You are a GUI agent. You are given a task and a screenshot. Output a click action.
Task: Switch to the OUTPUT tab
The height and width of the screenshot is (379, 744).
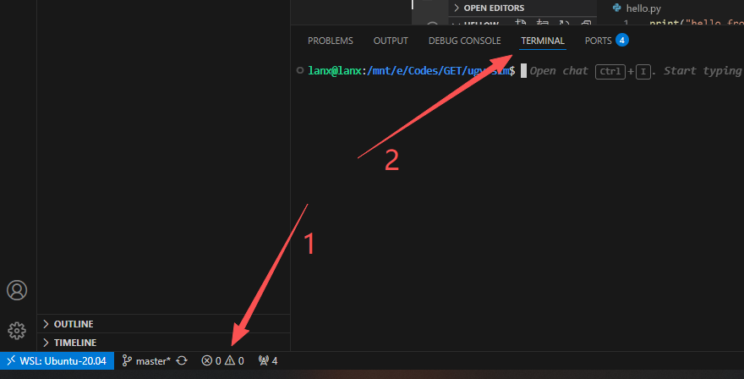click(x=391, y=41)
